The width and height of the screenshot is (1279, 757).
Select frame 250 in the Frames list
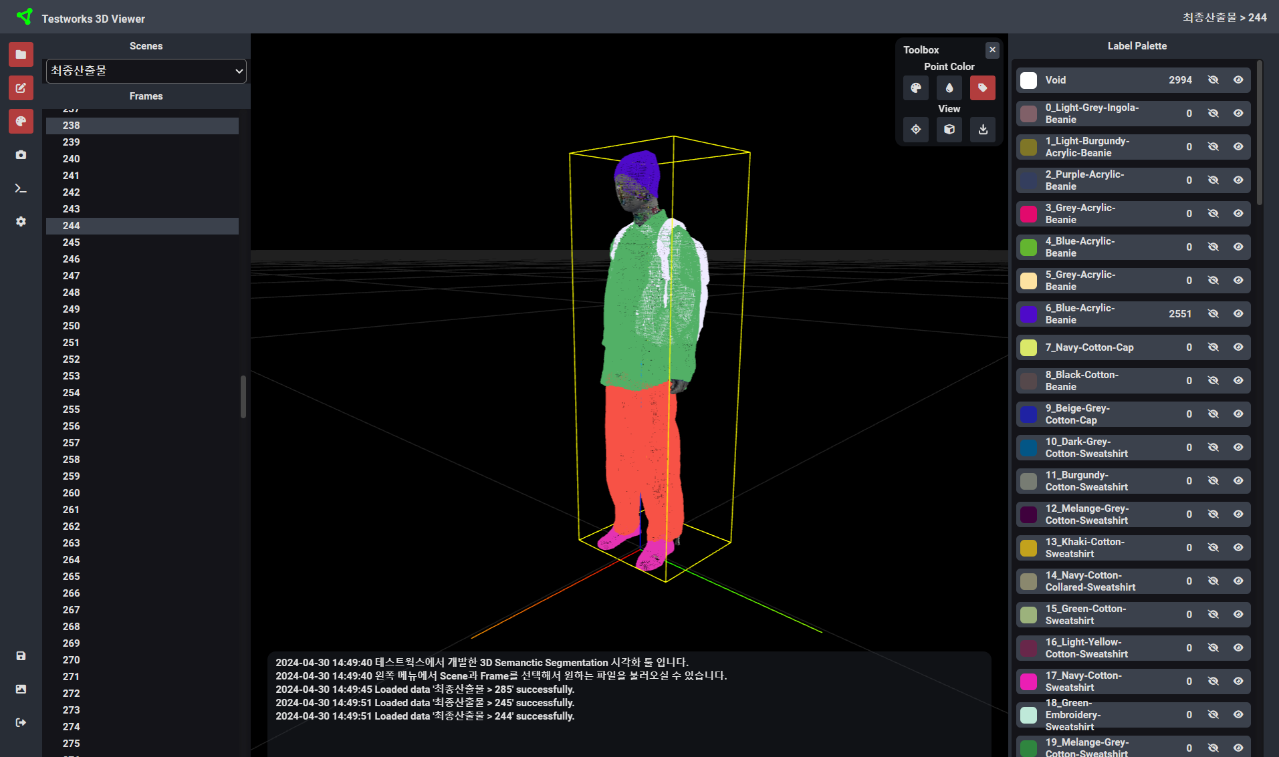point(72,325)
